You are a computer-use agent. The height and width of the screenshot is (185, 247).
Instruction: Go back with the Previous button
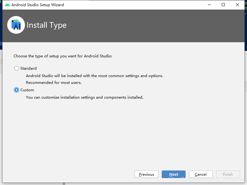(x=146, y=174)
